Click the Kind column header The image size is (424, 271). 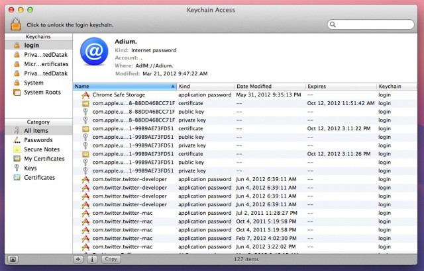pos(205,87)
